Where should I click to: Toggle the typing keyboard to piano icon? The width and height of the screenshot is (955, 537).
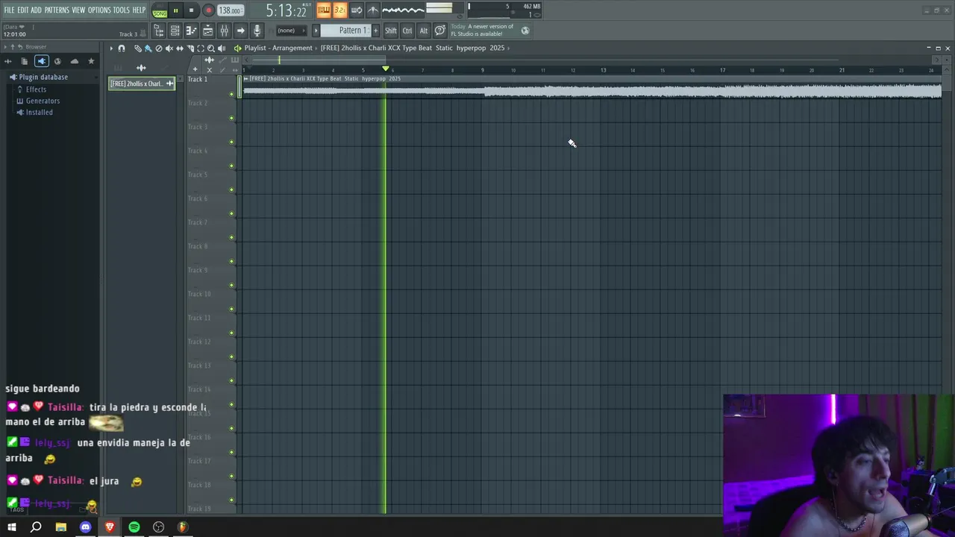click(323, 10)
